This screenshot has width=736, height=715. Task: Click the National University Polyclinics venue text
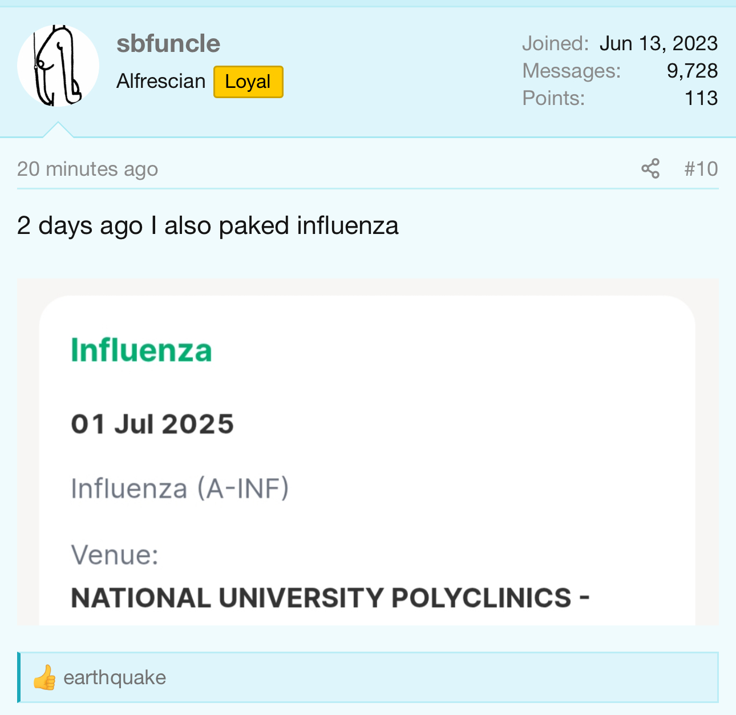330,598
